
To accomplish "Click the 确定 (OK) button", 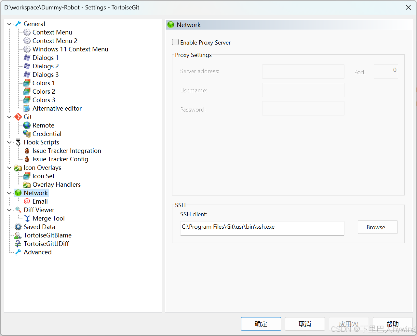I will pos(261,324).
